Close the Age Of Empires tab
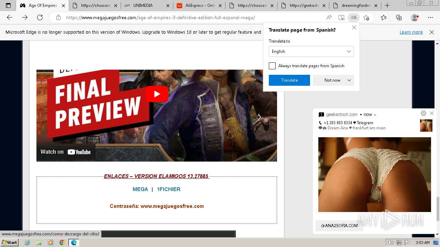Viewport: 440px width, 247px height. tap(63, 5)
